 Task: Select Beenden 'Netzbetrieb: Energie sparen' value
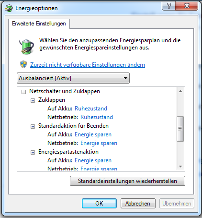click(x=99, y=143)
